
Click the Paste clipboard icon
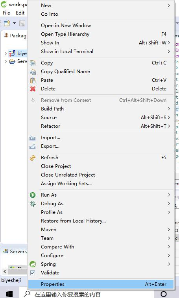pyautogui.click(x=33, y=80)
